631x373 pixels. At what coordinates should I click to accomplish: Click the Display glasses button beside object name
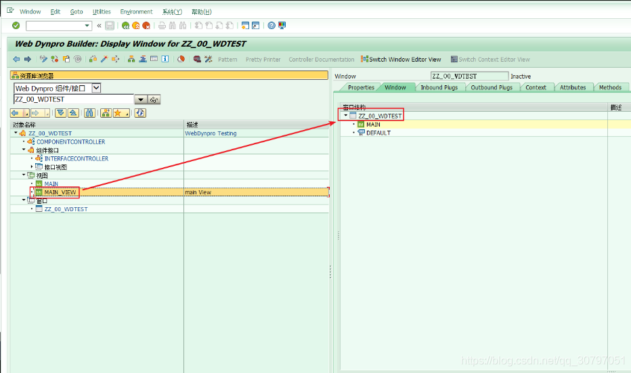(x=154, y=100)
